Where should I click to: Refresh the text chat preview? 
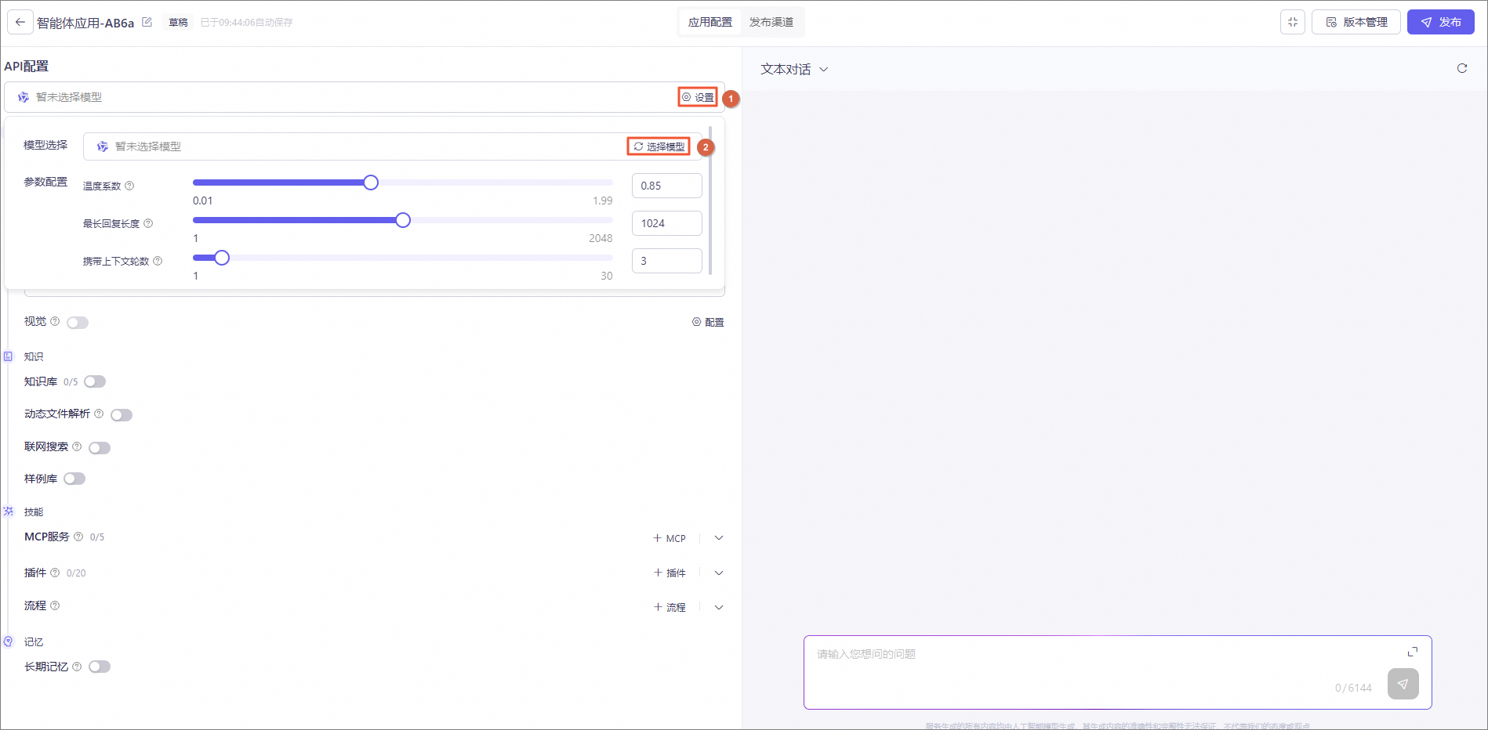click(x=1462, y=68)
